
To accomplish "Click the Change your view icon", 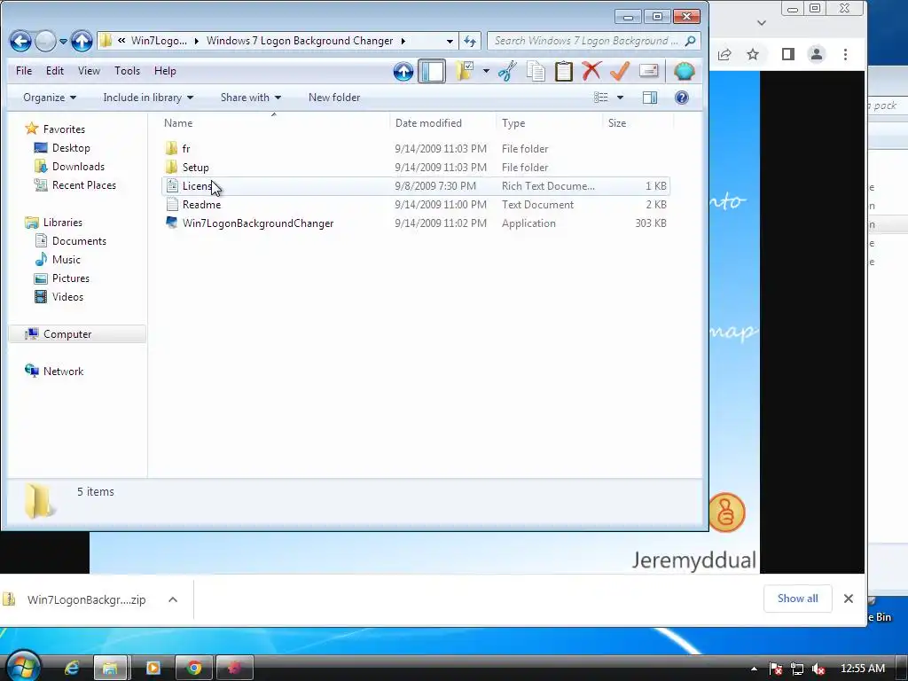I will 601,98.
